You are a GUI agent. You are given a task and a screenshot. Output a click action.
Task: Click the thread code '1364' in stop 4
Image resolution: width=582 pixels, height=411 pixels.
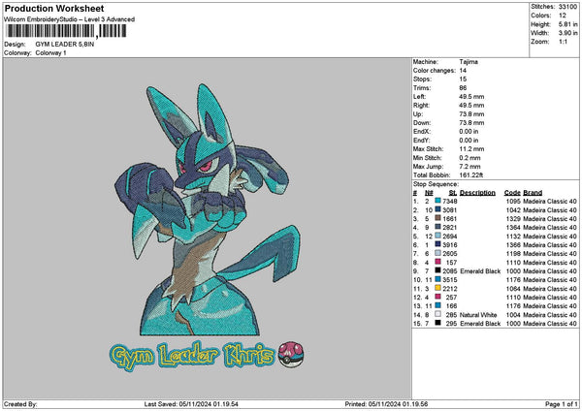tap(514, 228)
